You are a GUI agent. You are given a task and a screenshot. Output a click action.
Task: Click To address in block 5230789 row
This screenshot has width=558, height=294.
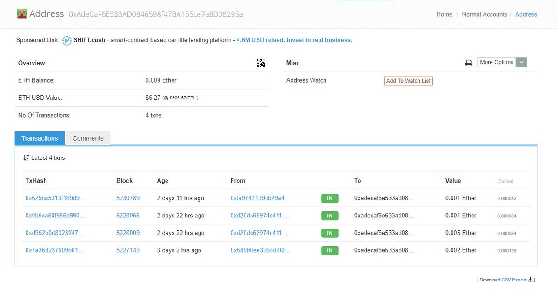384,198
